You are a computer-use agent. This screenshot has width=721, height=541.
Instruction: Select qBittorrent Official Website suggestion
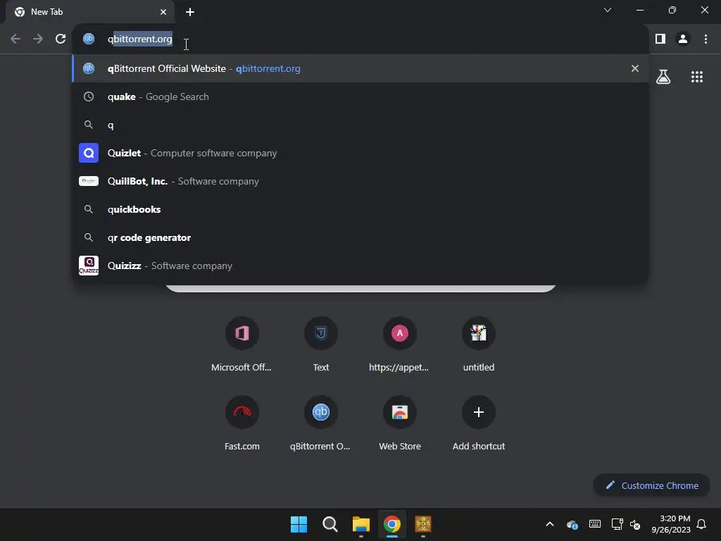[x=360, y=68]
